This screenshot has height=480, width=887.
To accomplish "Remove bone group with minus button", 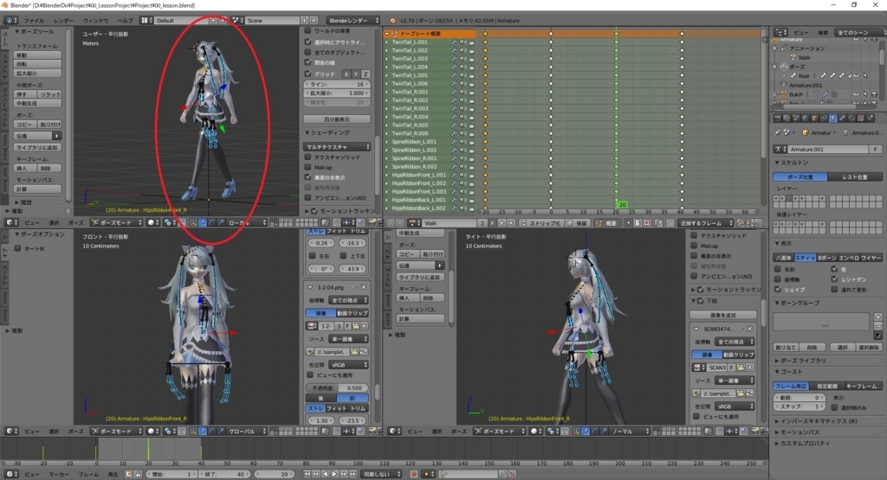I will click(878, 326).
